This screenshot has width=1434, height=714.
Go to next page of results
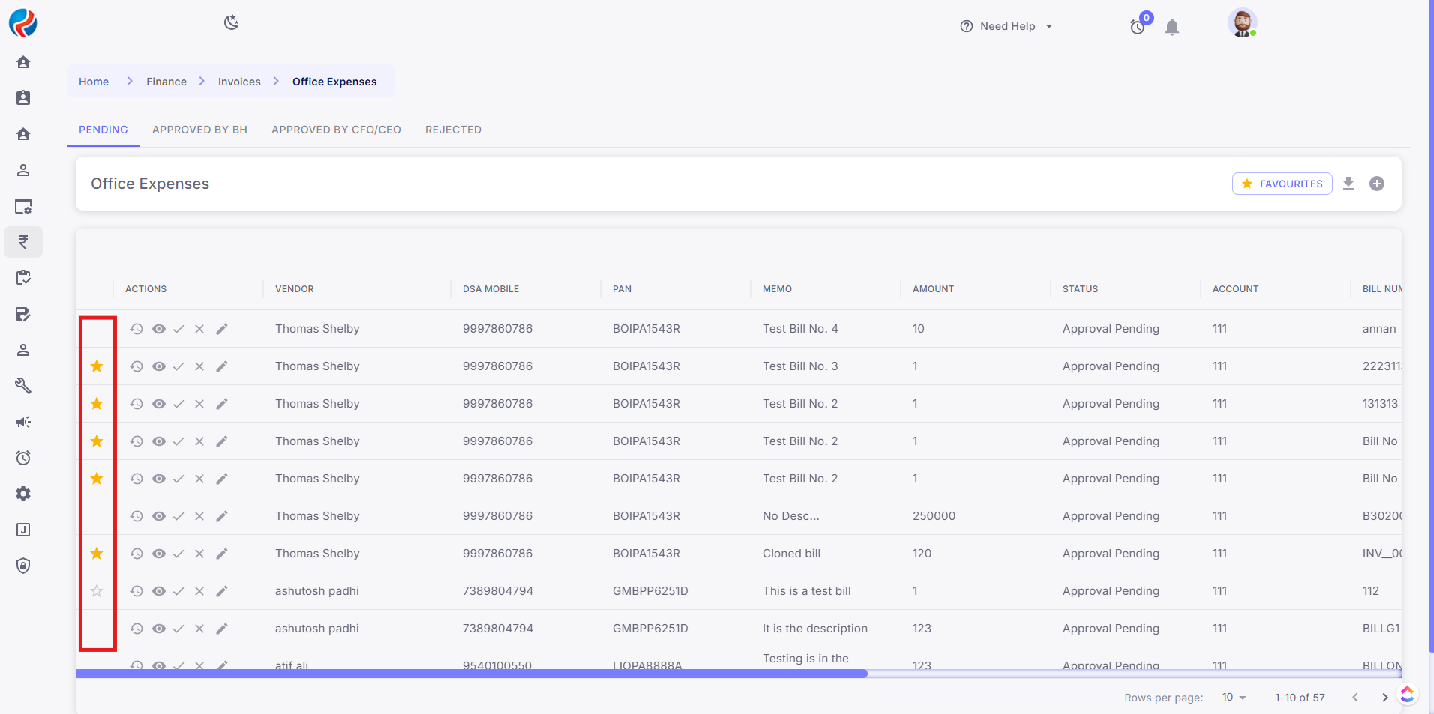pos(1384,697)
